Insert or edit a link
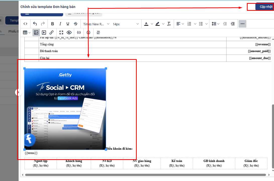Screen dimensions: 274x181 tap(52, 33)
